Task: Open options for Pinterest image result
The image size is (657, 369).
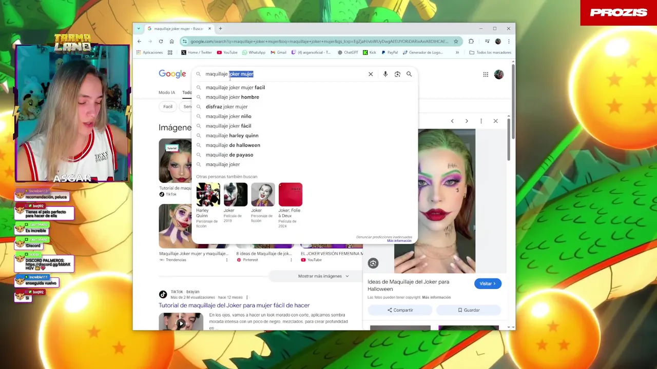Action: (x=291, y=260)
